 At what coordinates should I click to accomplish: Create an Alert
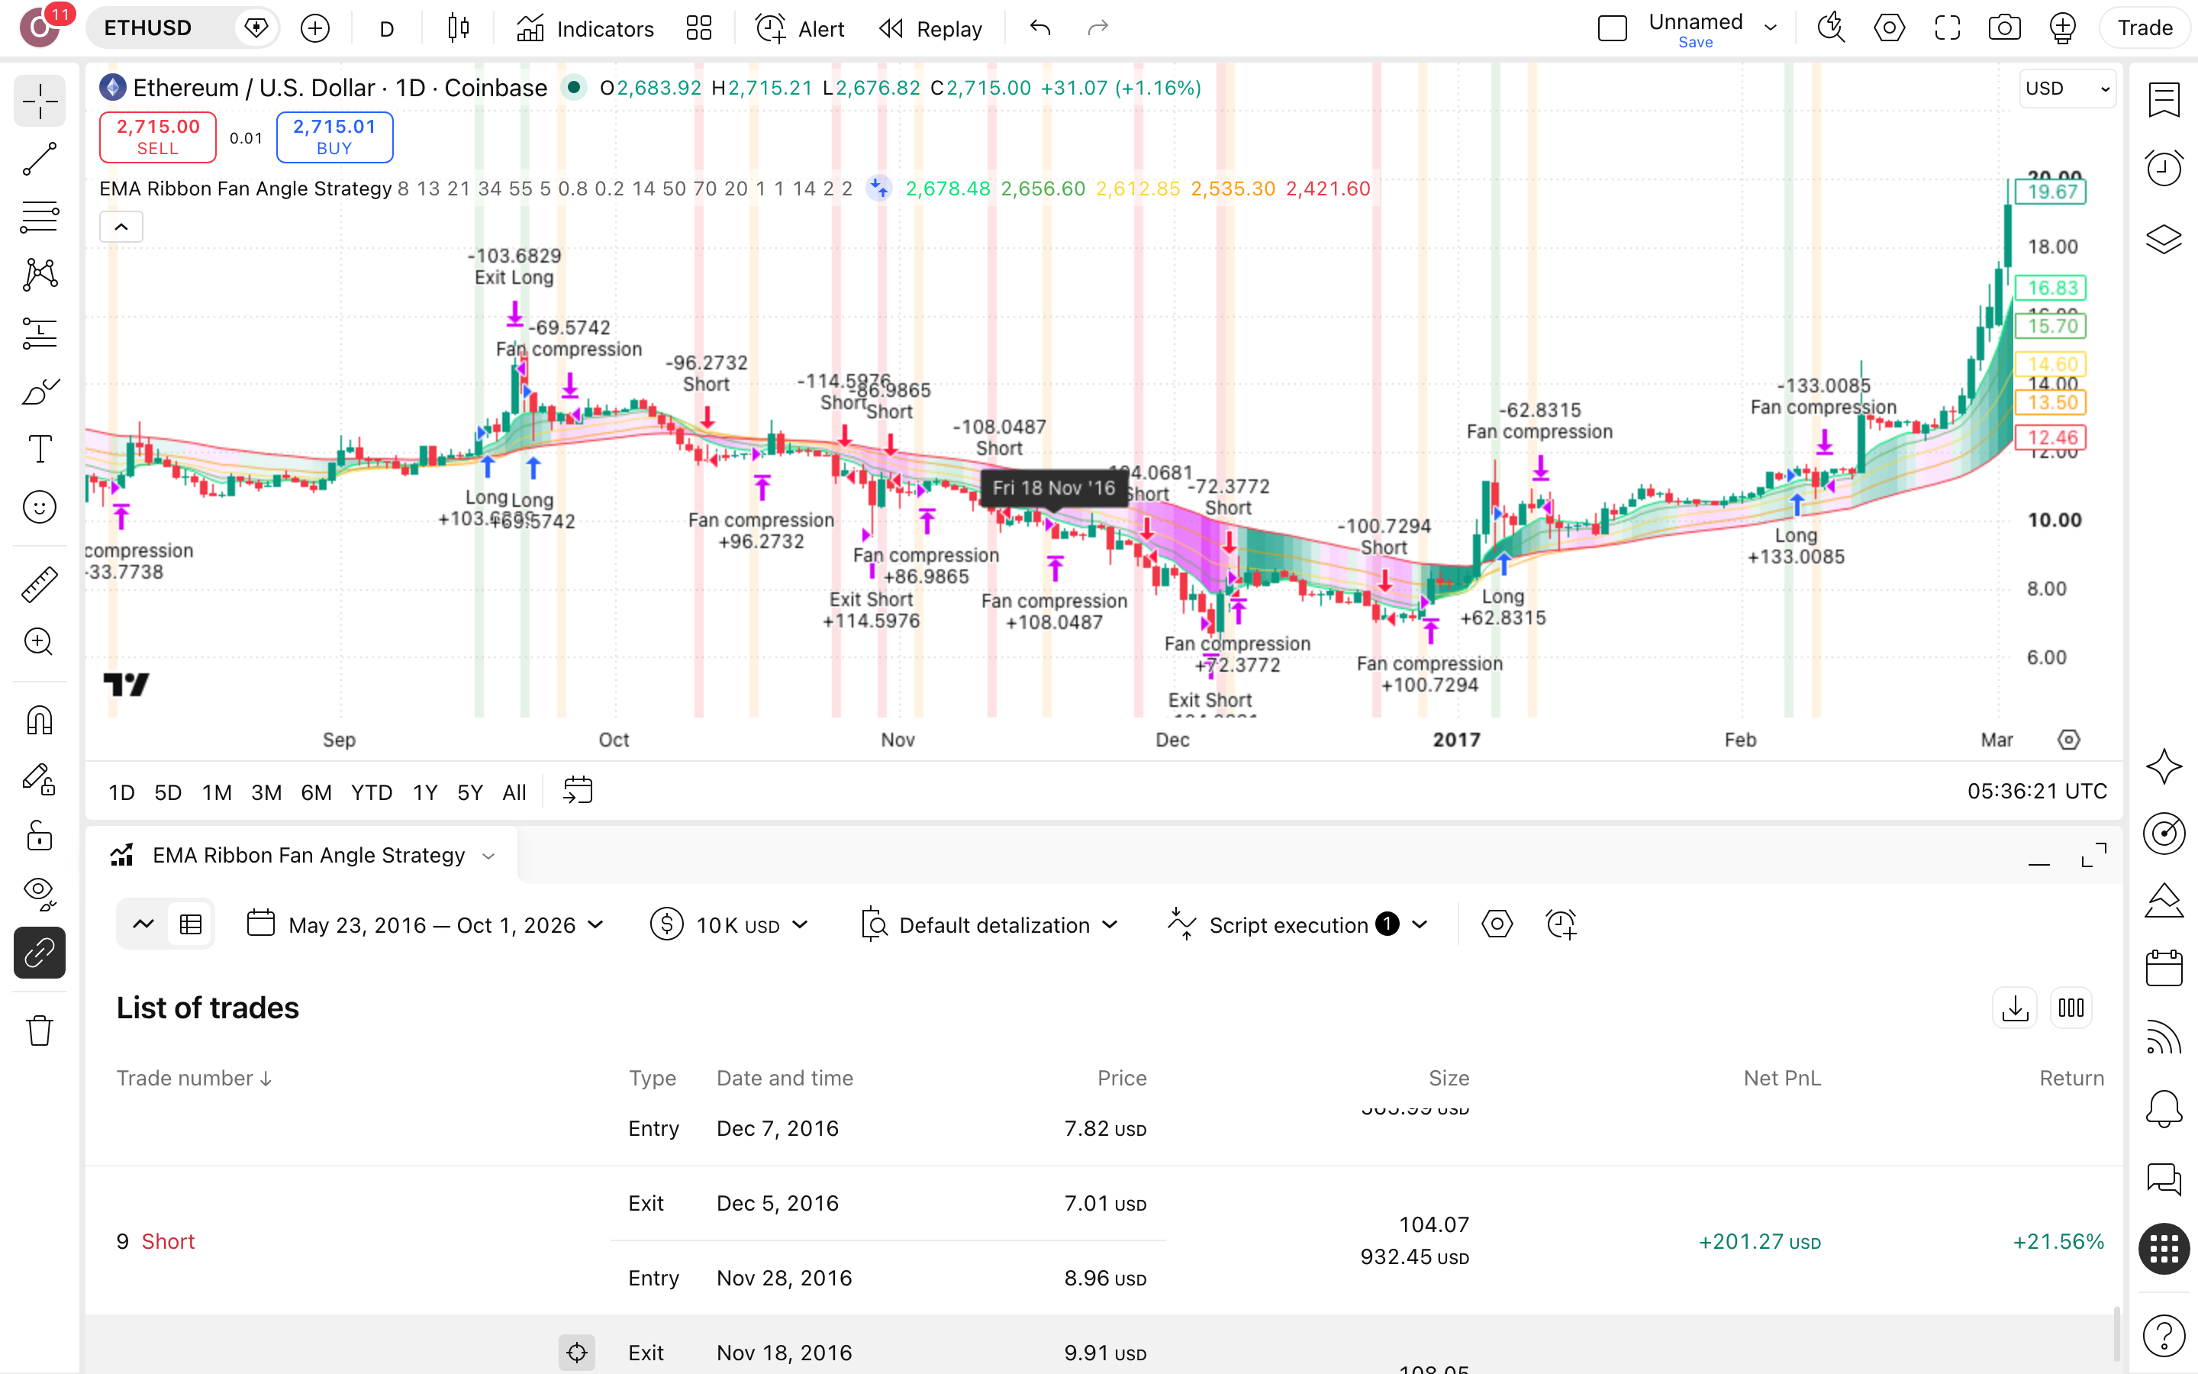pyautogui.click(x=800, y=28)
